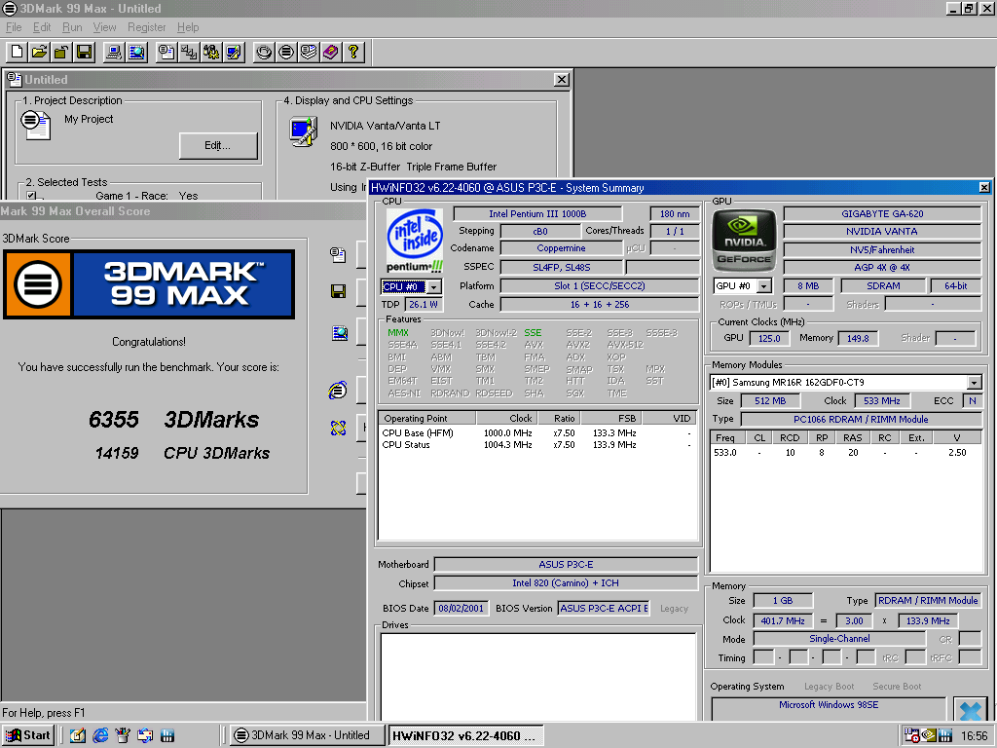
Task: Click HWiNFO32 v6.22-4060 taskbar button
Action: click(465, 735)
